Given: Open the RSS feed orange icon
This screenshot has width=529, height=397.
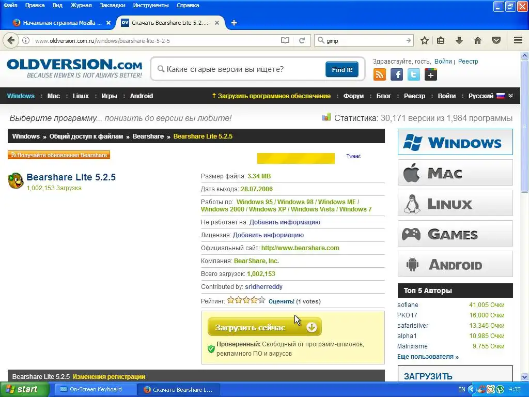Looking at the screenshot, I should (380, 74).
